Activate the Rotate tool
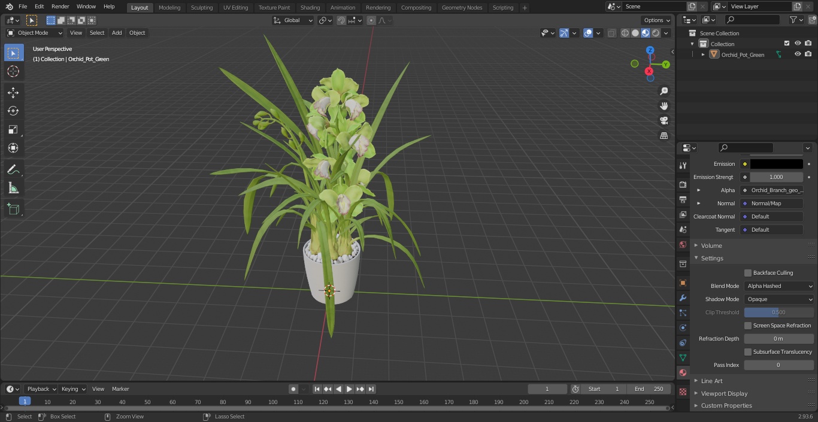Screen dimensions: 818x422 (x=13, y=111)
